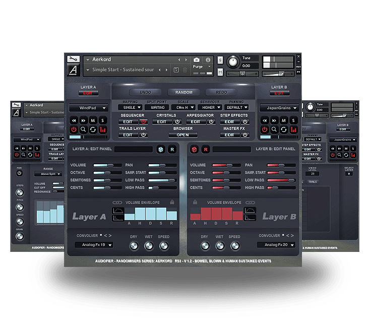Reset Layer B edit panel with red R
This screenshot has height=330, width=368.
click(206, 150)
